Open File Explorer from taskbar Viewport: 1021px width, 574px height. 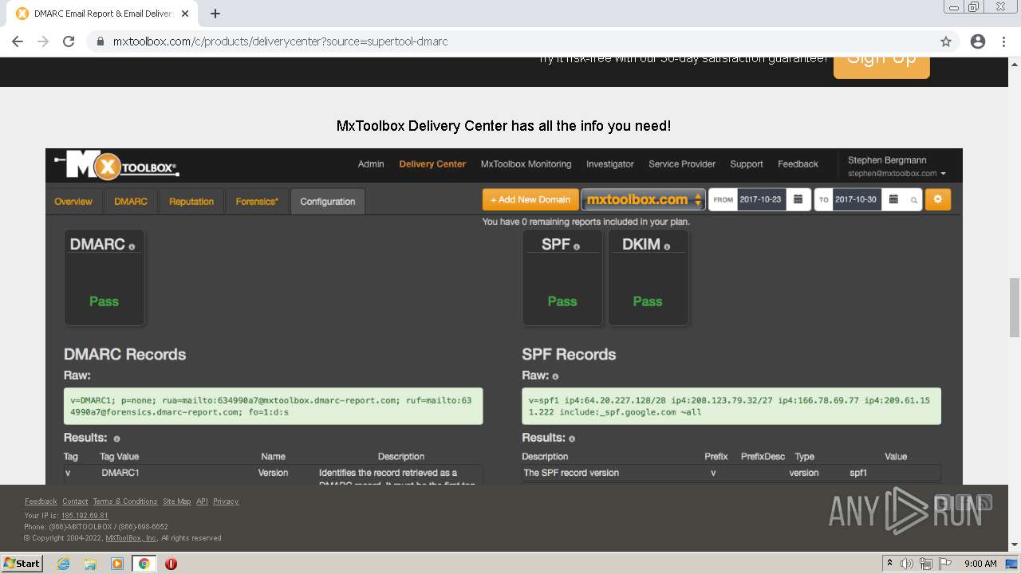coord(90,564)
